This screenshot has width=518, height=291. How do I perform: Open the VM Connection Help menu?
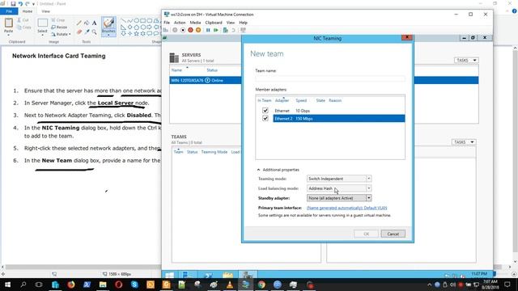pos(243,23)
